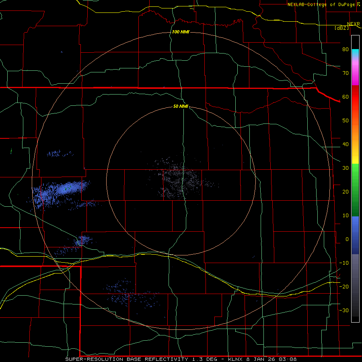Click the NEXR label above the color scale
Viewport: 362px width, 362px height.
click(353, 24)
